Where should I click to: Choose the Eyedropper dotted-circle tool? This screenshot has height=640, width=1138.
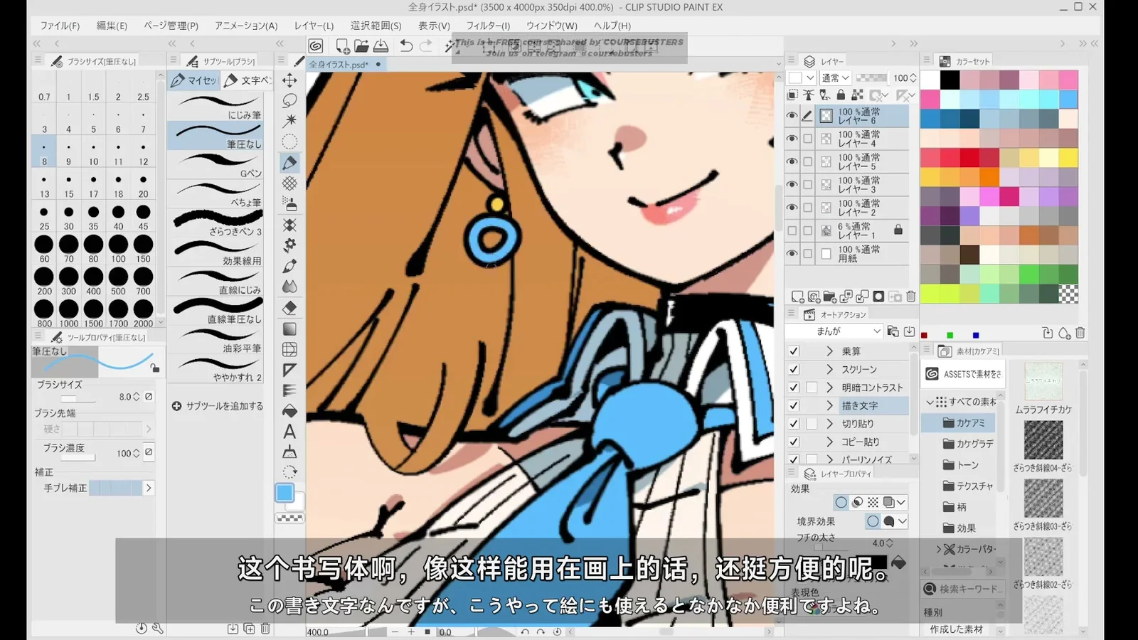pyautogui.click(x=289, y=142)
